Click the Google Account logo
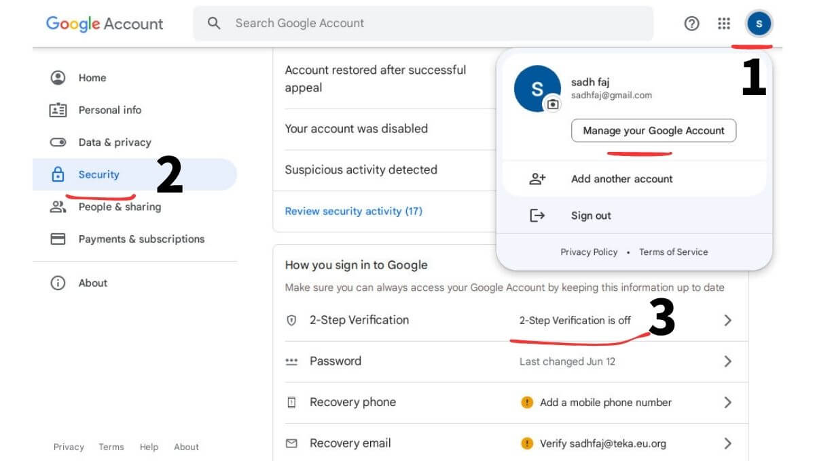 click(105, 24)
